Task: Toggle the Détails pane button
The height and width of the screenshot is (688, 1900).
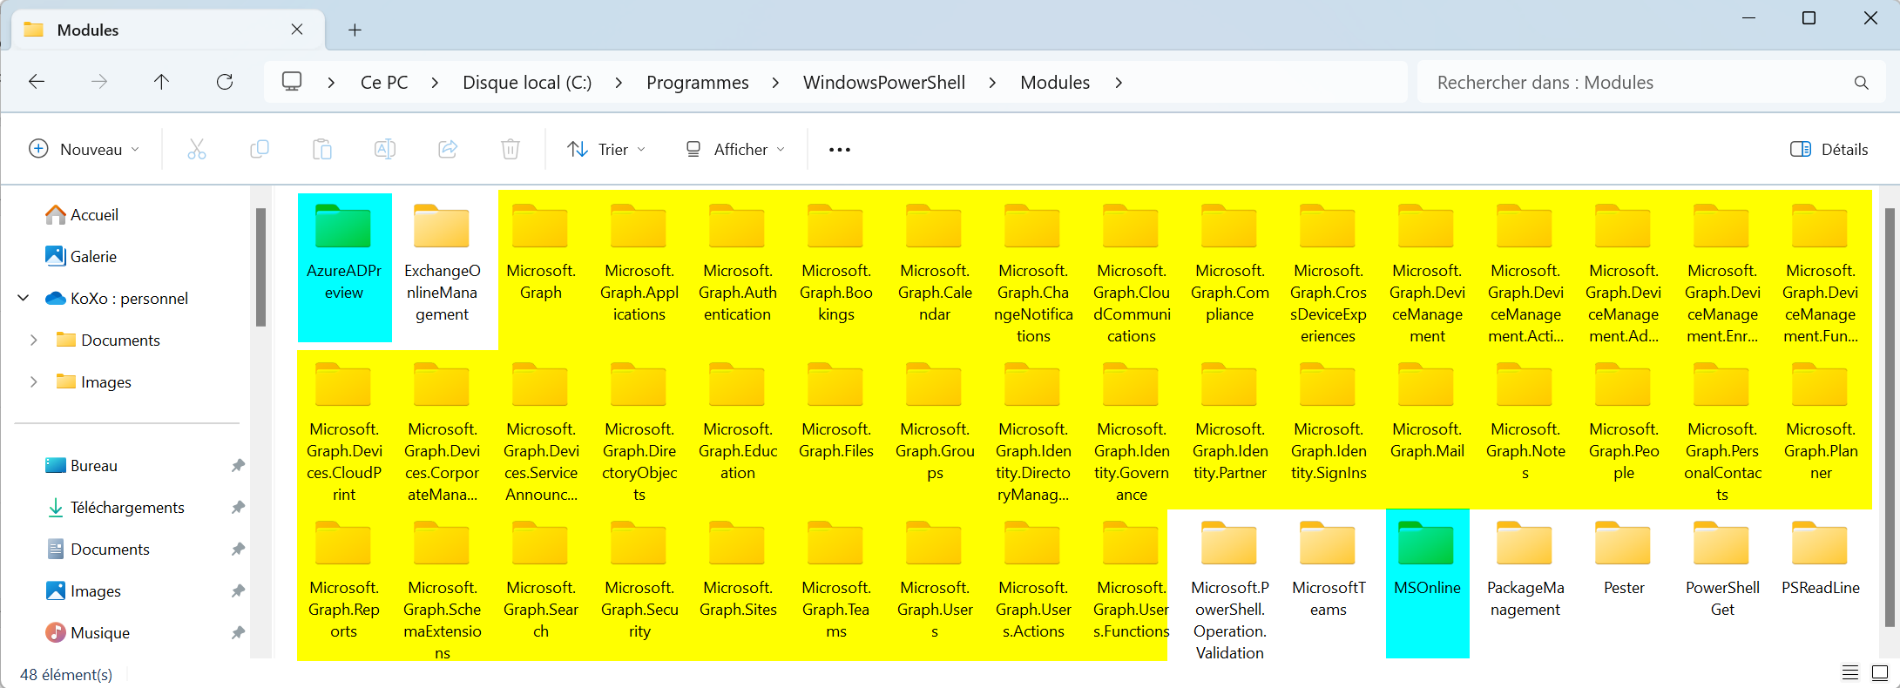Action: tap(1829, 150)
